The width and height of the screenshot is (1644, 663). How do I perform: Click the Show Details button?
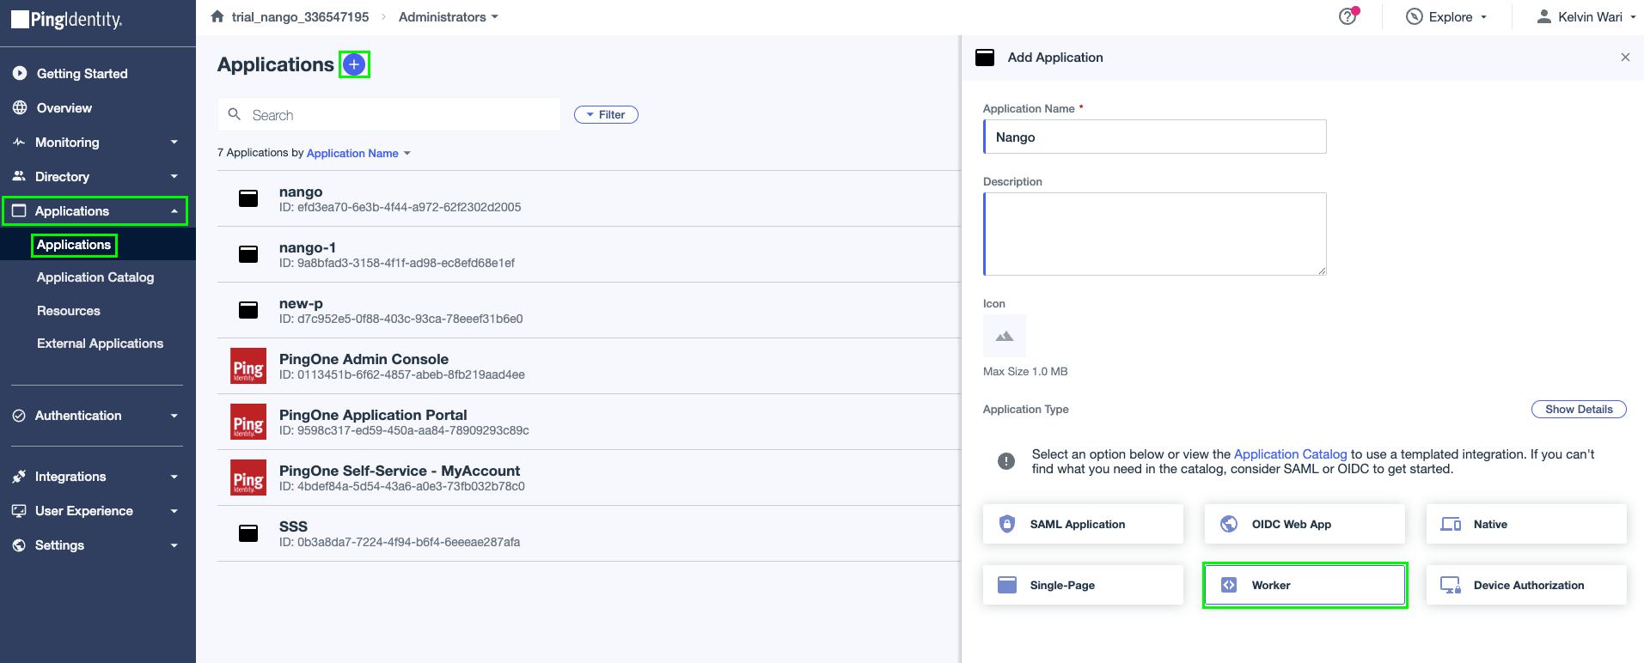(x=1579, y=410)
